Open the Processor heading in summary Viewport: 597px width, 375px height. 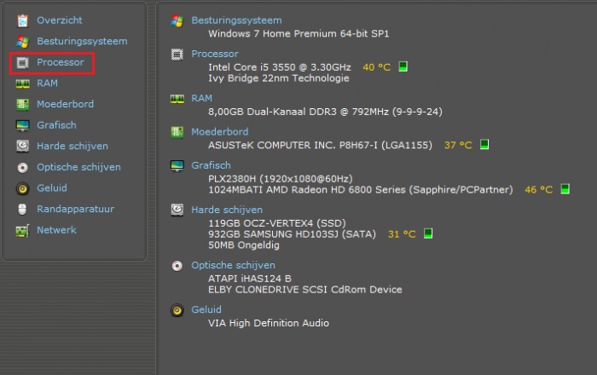point(215,54)
